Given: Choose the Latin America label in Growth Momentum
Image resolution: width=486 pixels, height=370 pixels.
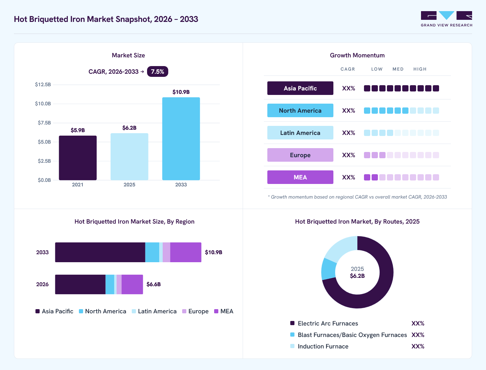Looking at the screenshot, I should (300, 133).
